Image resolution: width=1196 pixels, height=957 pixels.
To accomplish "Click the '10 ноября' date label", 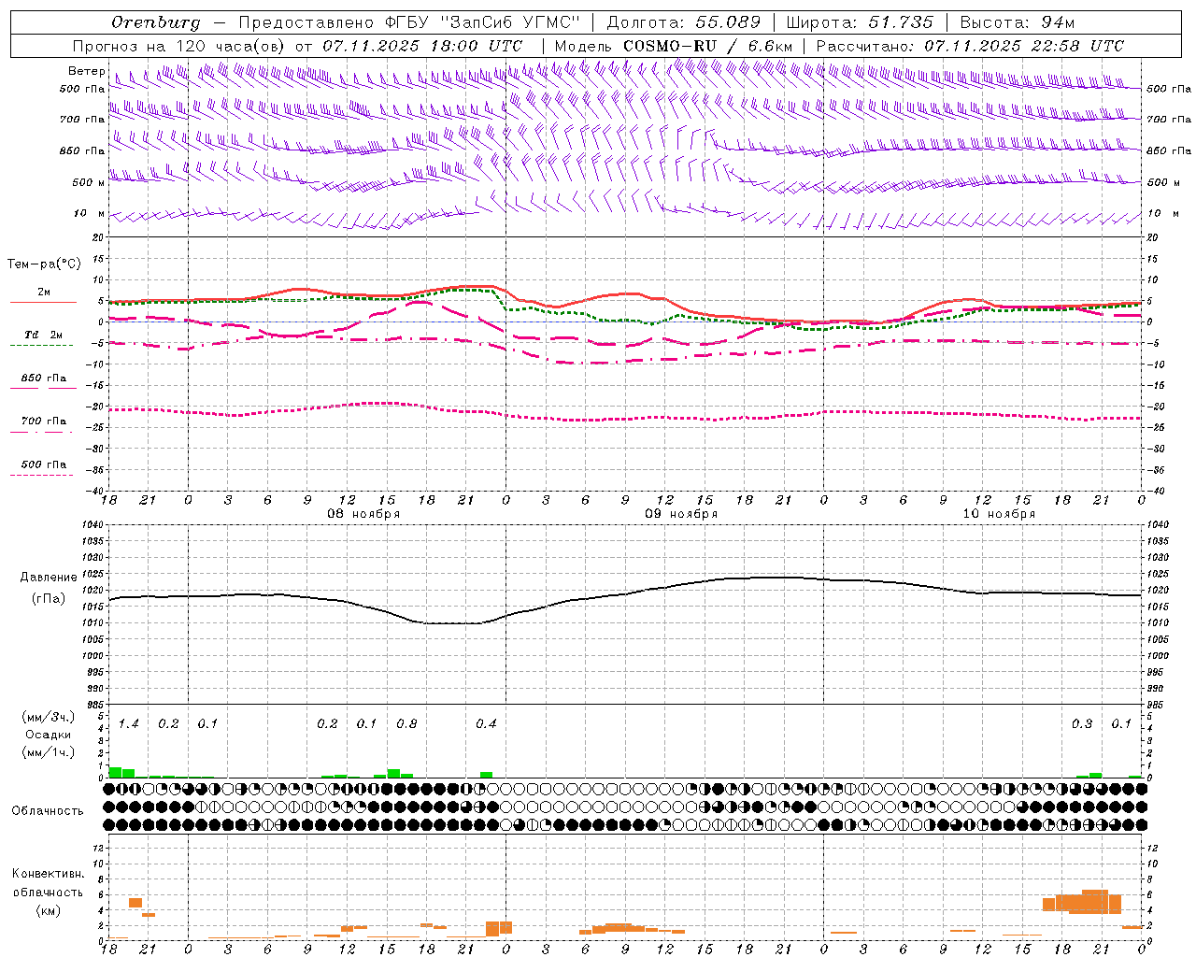I will (999, 514).
